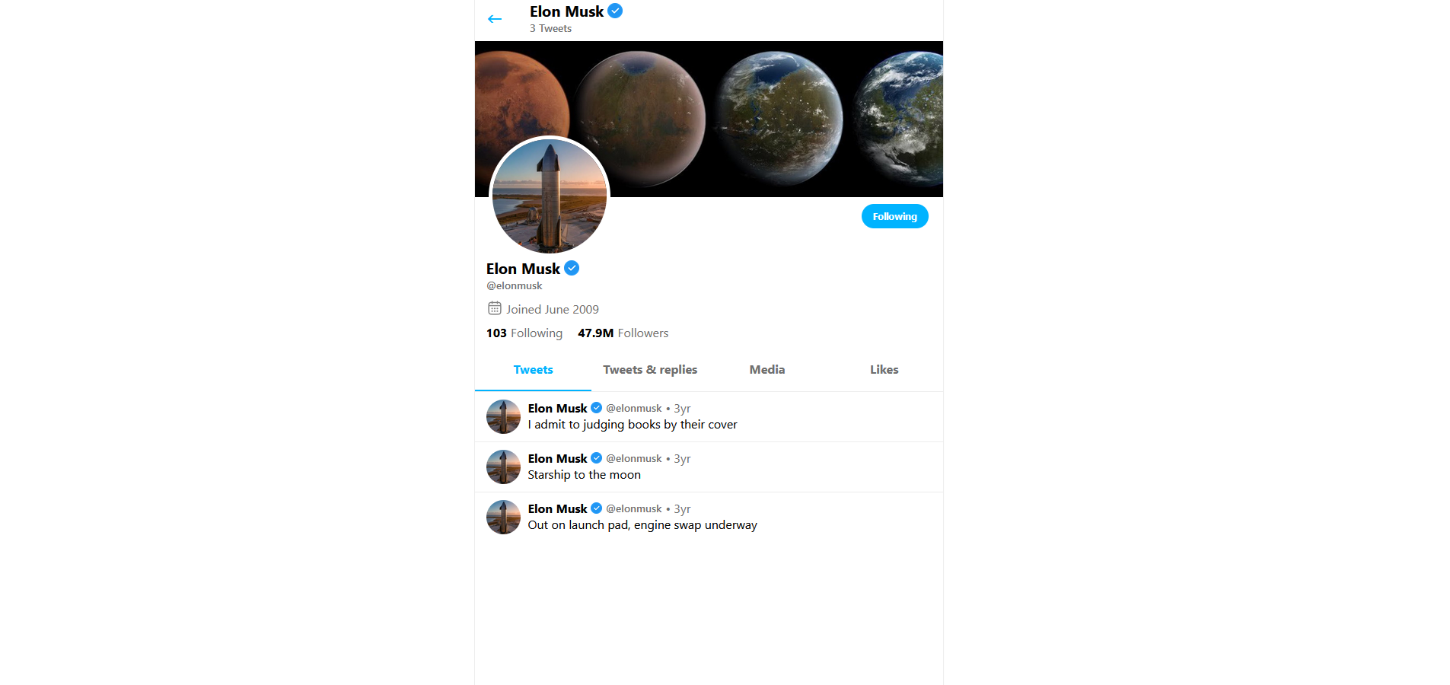Click avatar on 'Starship to the moon' tweet

tap(503, 467)
